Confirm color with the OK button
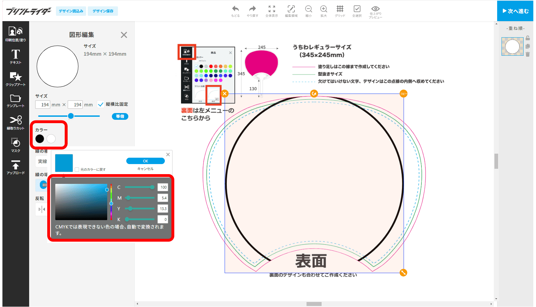Viewport: 536px width, 307px height. click(x=145, y=161)
